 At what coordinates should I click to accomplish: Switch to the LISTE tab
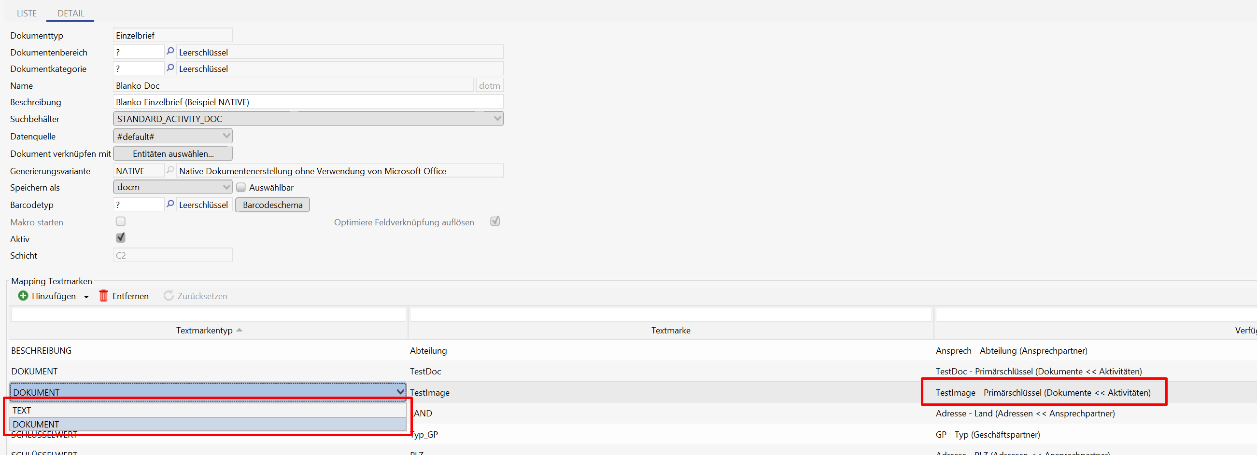pos(27,13)
